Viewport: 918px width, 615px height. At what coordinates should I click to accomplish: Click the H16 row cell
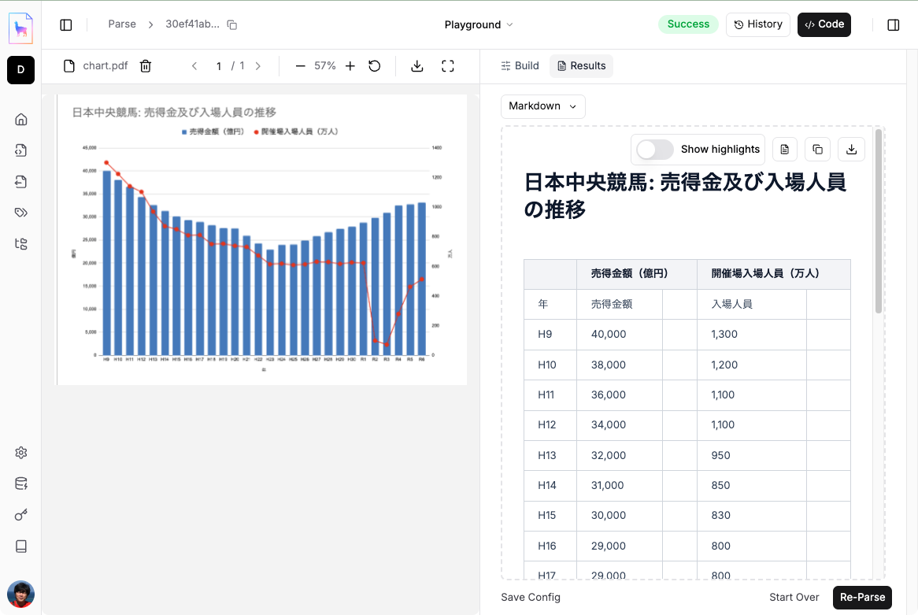pos(550,546)
